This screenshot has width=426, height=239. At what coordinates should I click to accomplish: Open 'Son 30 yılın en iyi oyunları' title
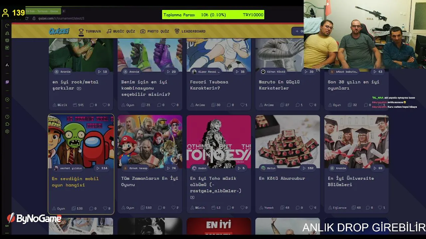(353, 85)
